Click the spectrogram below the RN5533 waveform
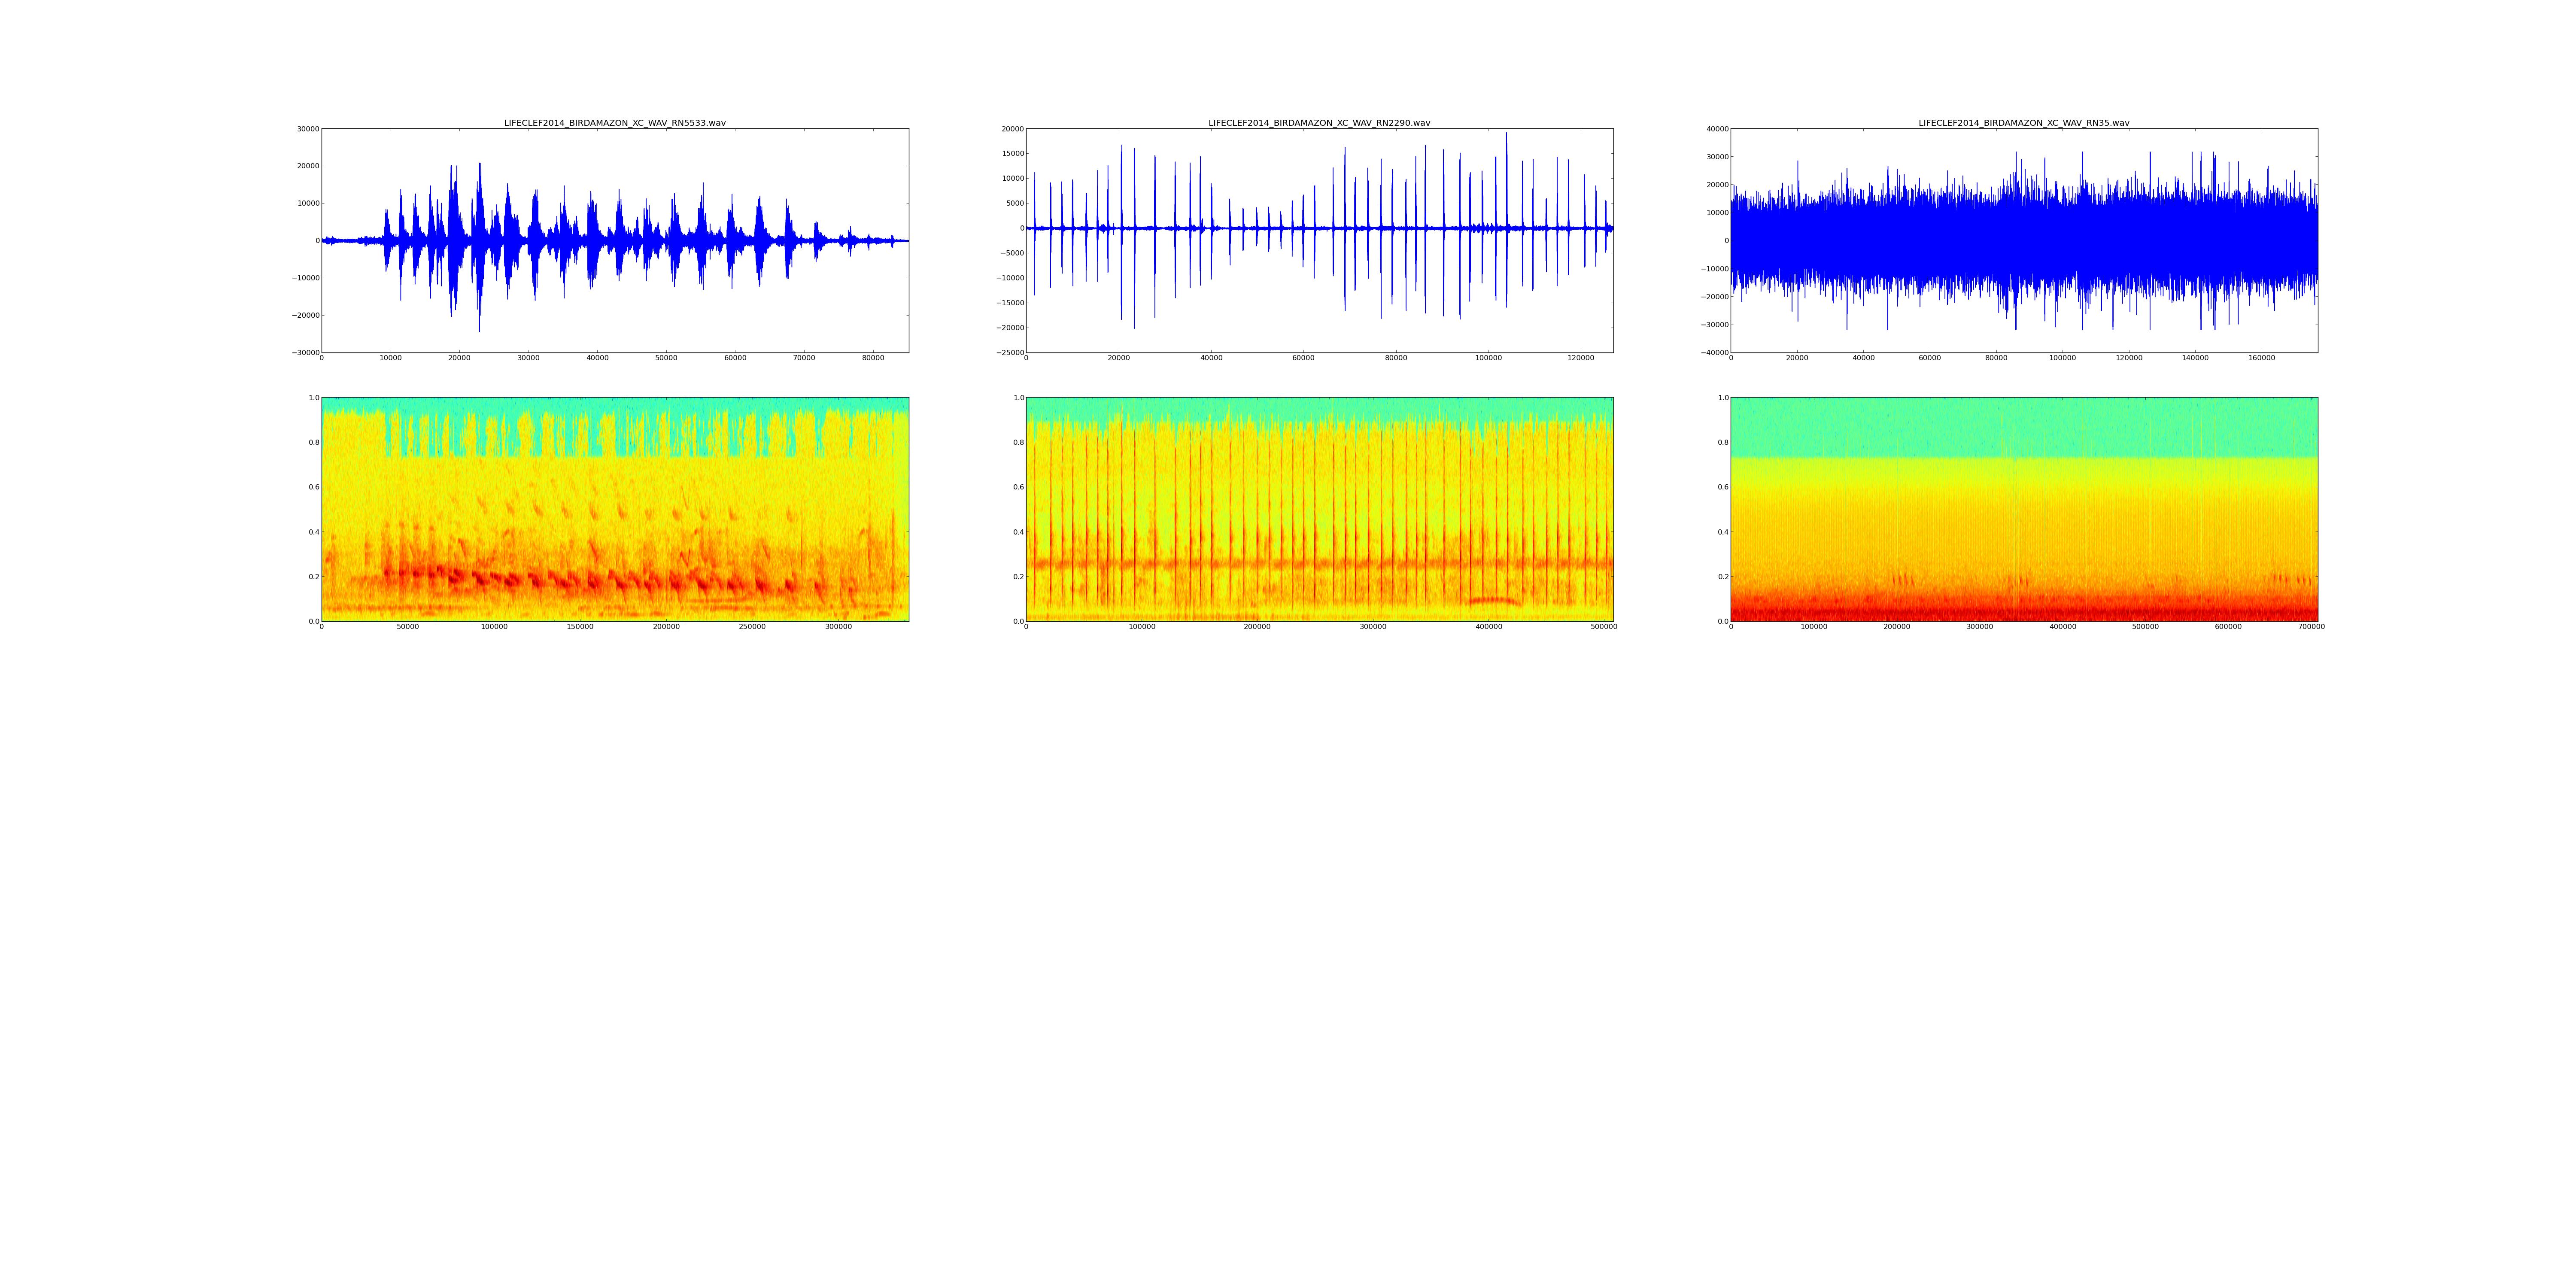The image size is (2576, 1288). 614,509
